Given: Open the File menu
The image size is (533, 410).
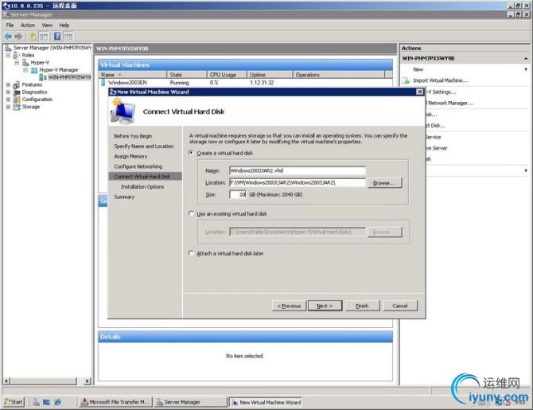Looking at the screenshot, I should 10,25.
